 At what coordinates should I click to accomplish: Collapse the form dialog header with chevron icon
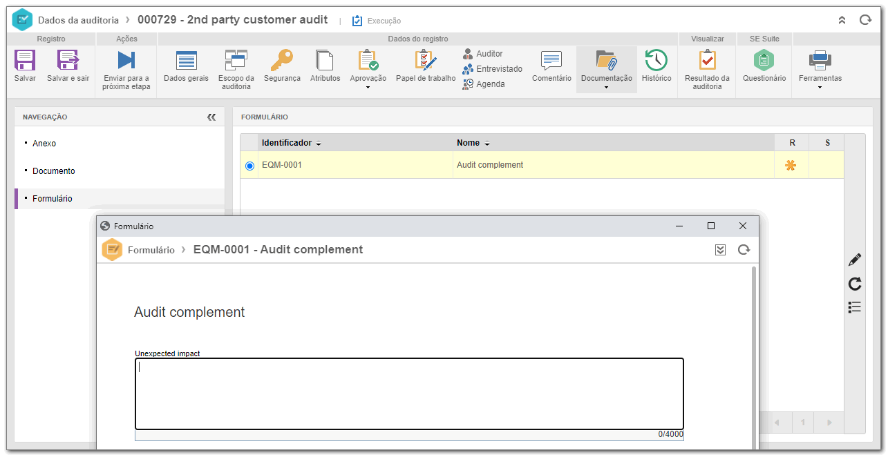pos(720,250)
